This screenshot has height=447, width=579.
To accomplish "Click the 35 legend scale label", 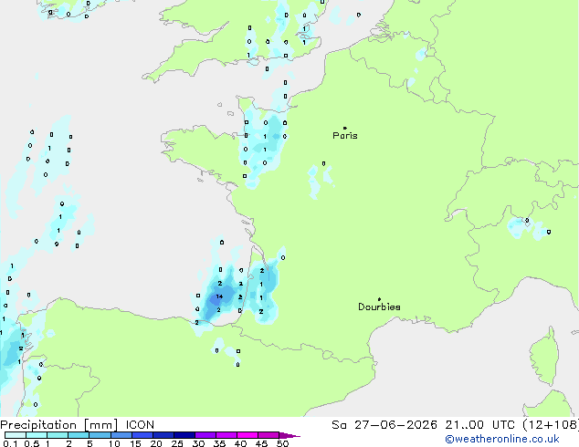I will (219, 443).
